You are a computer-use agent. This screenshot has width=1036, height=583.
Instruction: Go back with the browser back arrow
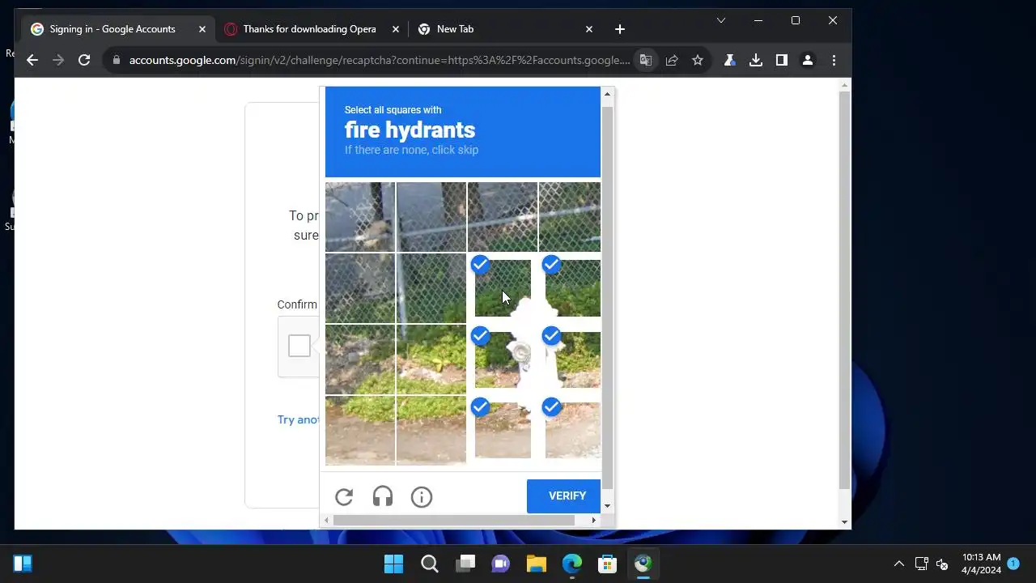coord(32,60)
